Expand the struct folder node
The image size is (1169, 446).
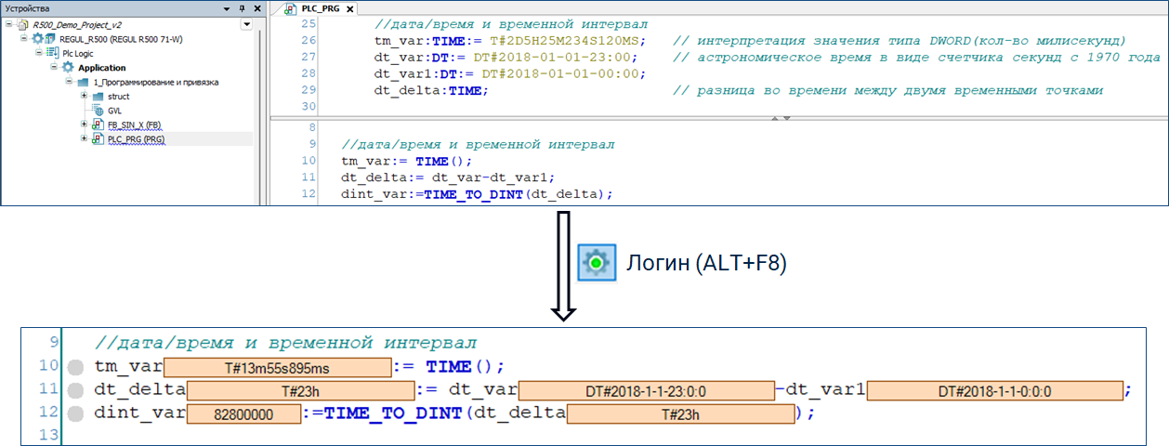click(x=84, y=97)
